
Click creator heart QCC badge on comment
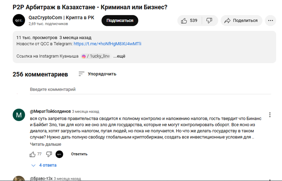click(59, 154)
